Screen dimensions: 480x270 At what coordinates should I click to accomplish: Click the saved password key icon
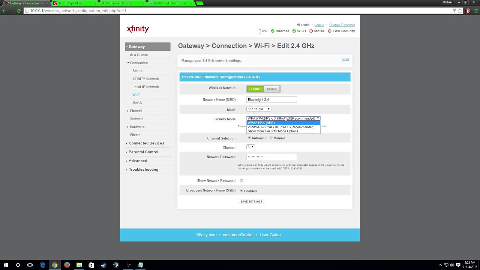click(454, 11)
